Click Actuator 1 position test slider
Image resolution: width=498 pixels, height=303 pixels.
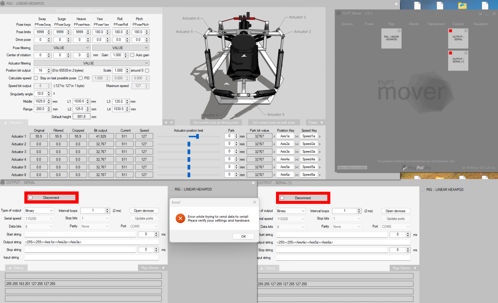197,136
